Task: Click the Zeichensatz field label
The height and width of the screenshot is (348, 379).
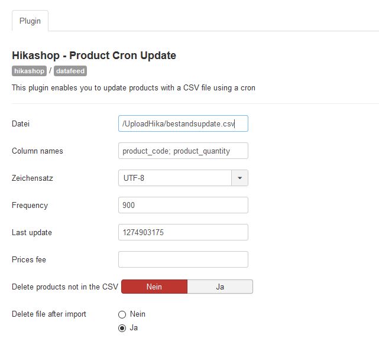Action: [x=33, y=178]
